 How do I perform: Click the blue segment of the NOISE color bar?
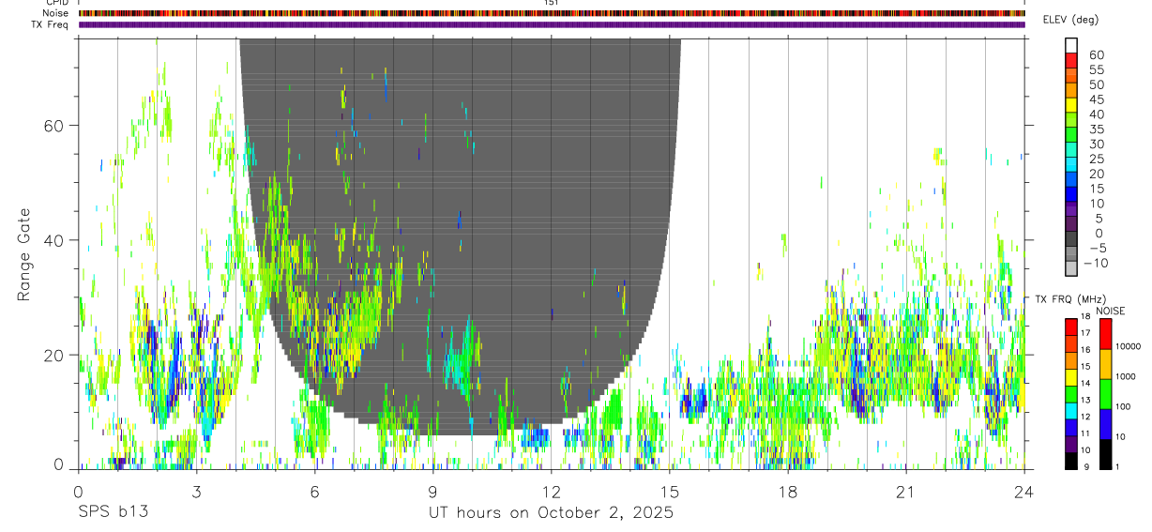click(x=1104, y=424)
